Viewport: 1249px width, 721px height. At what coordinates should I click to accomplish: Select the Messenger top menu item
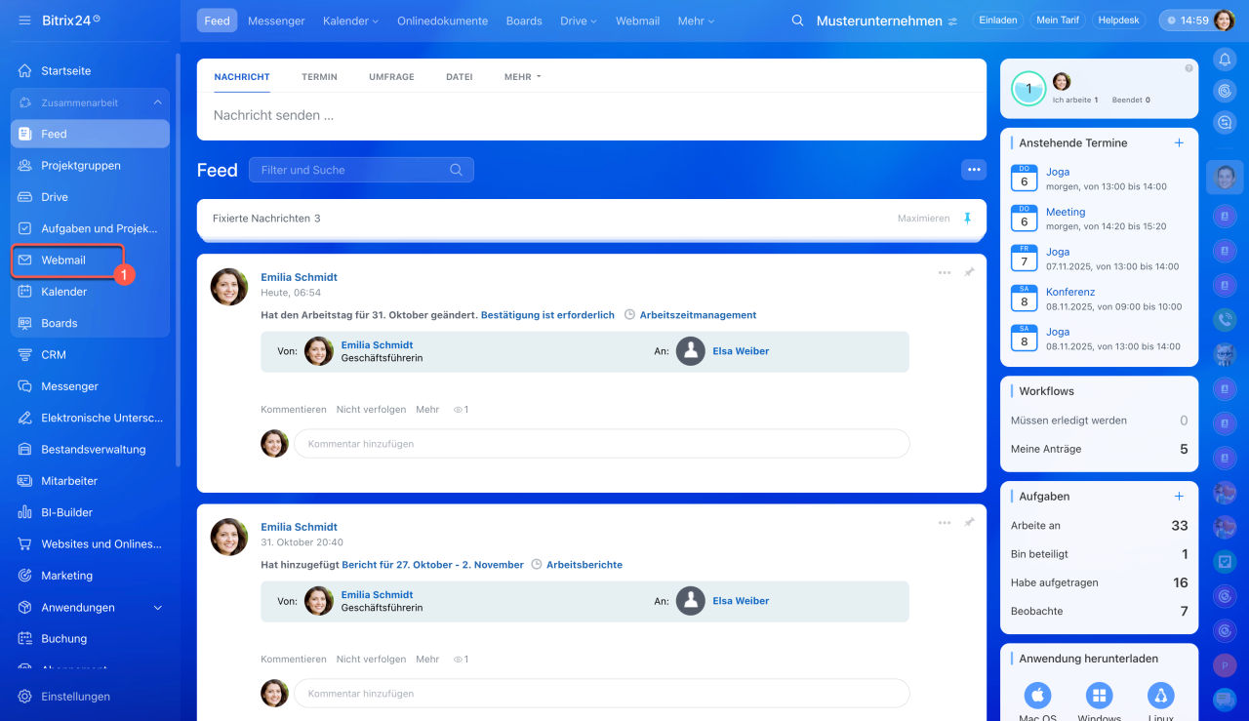[276, 20]
